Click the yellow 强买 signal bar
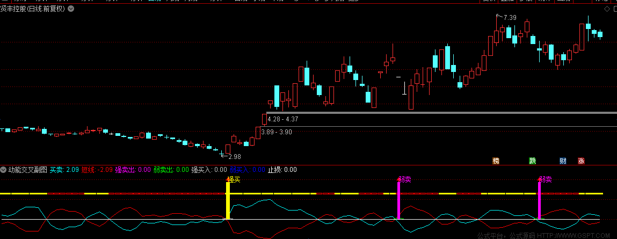 tap(228, 200)
